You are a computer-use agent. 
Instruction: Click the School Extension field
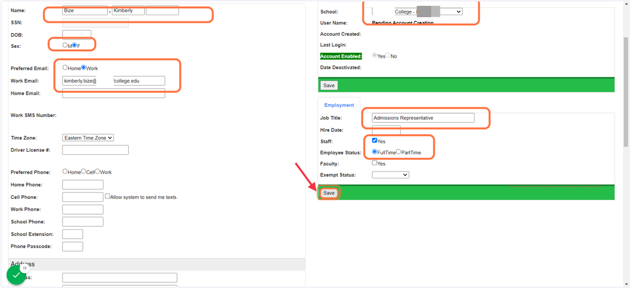coord(72,234)
